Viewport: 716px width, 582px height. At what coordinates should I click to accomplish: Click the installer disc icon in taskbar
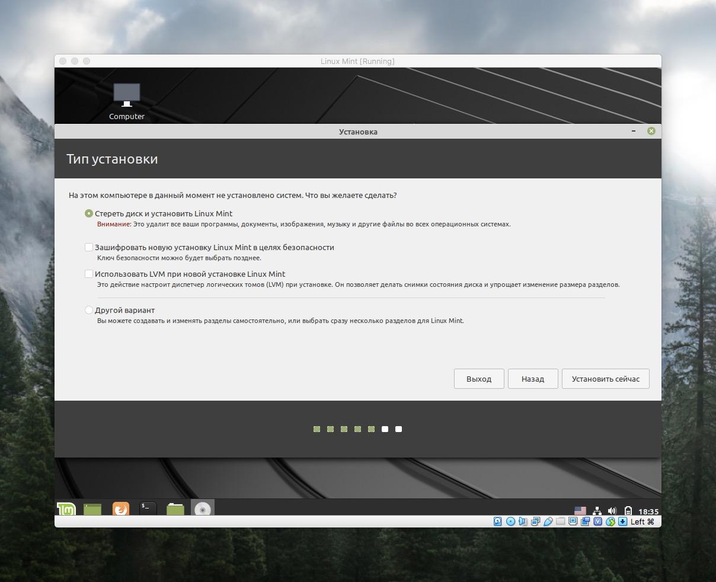tap(203, 509)
